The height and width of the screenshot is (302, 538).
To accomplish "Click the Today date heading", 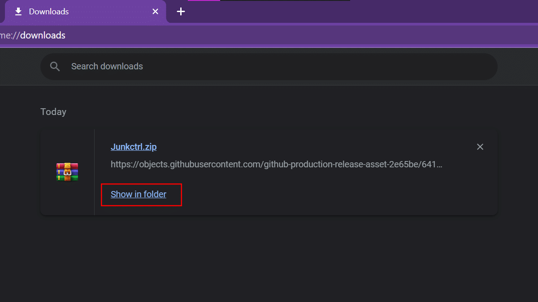I will click(x=53, y=112).
